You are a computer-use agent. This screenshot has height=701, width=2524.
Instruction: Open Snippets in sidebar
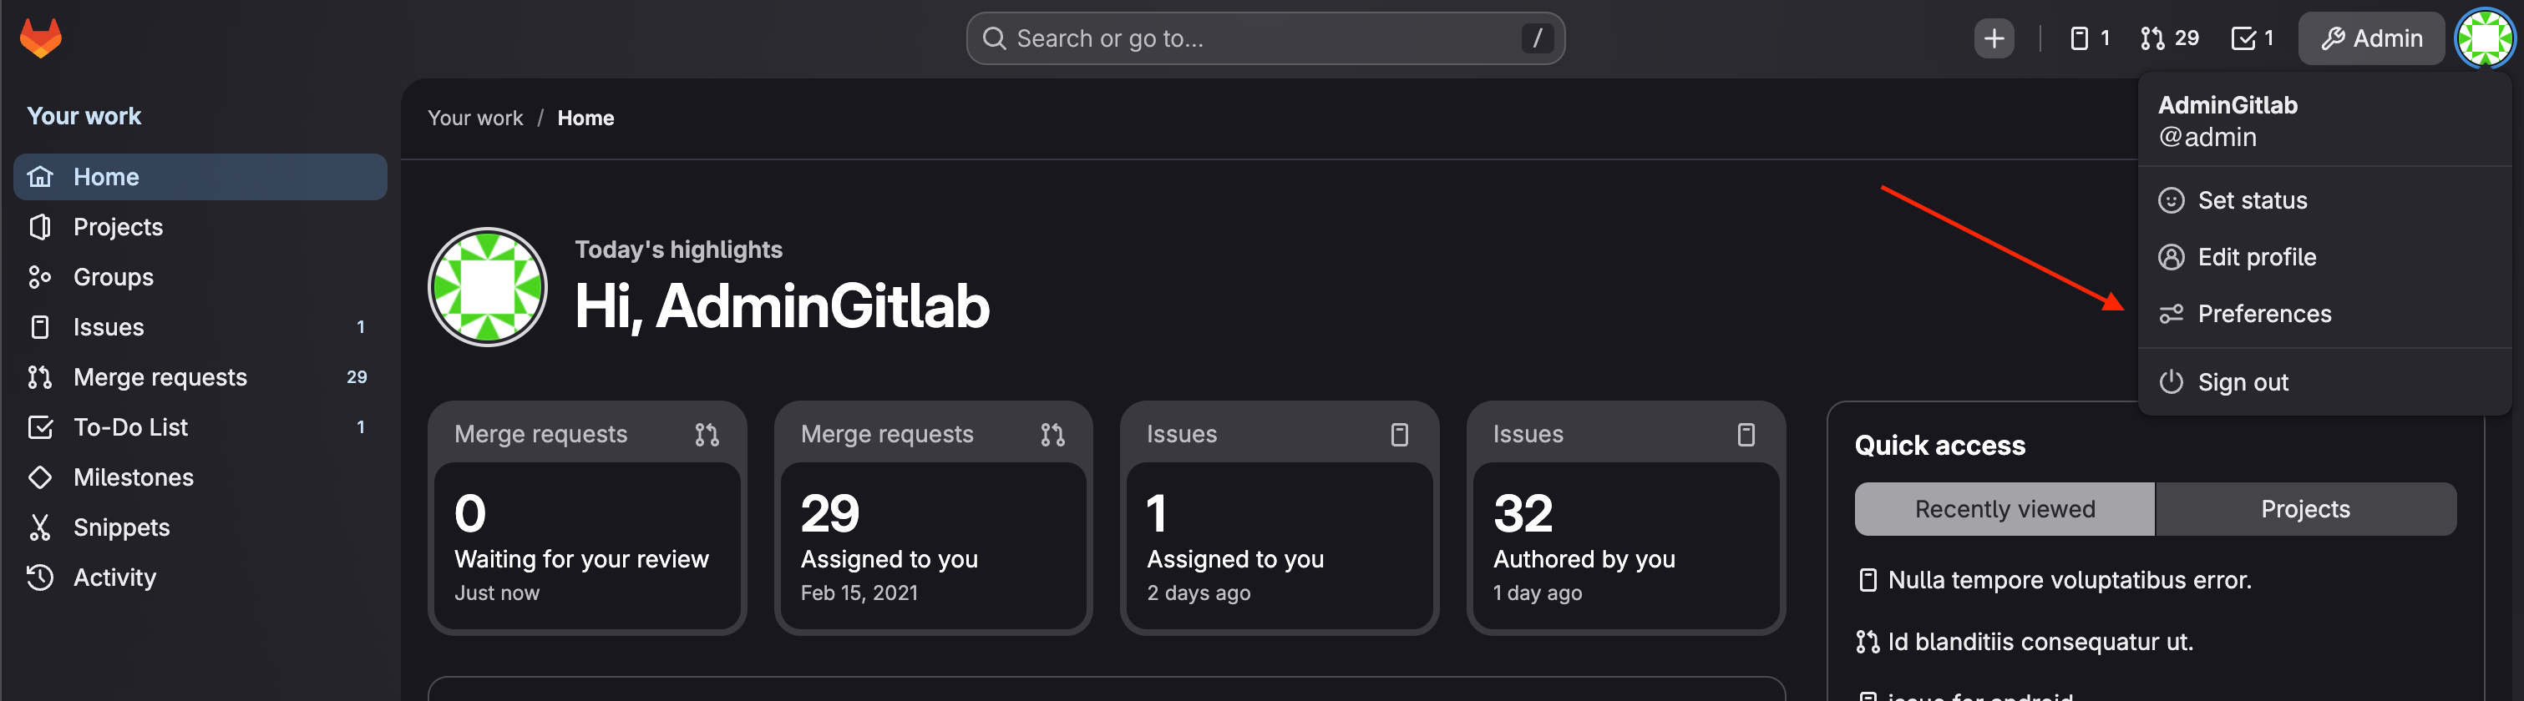coord(200,527)
